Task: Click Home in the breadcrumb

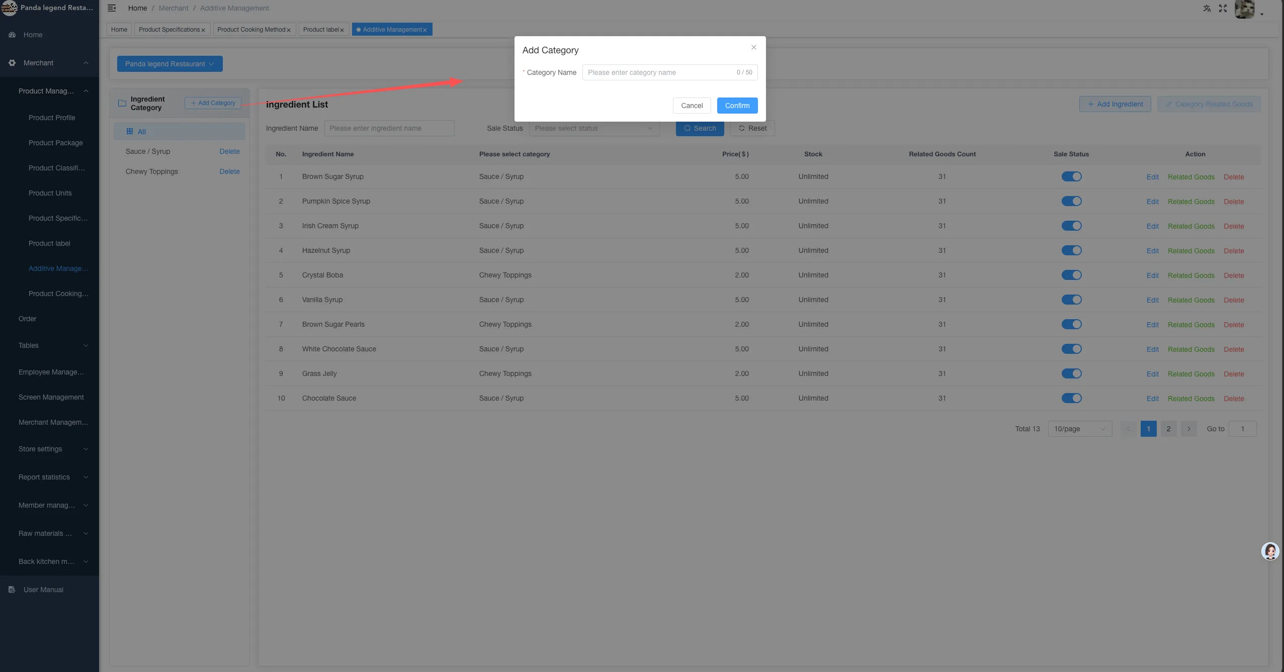Action: tap(137, 8)
